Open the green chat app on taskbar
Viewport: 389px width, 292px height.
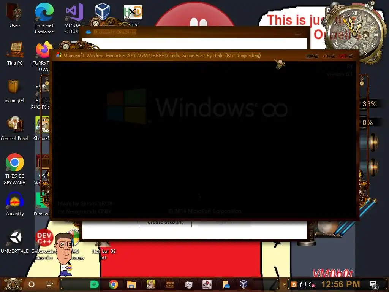(x=94, y=284)
